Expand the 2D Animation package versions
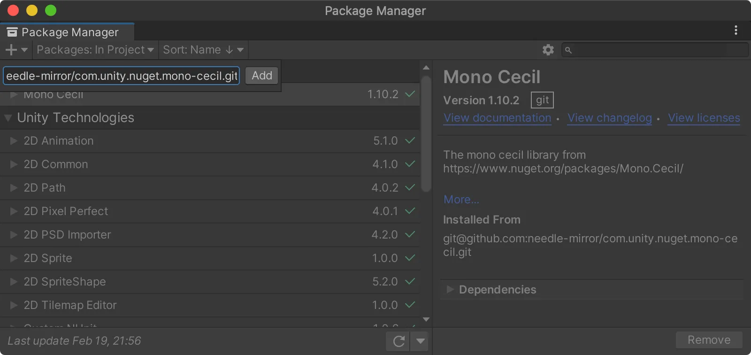The height and width of the screenshot is (355, 751). (x=14, y=141)
